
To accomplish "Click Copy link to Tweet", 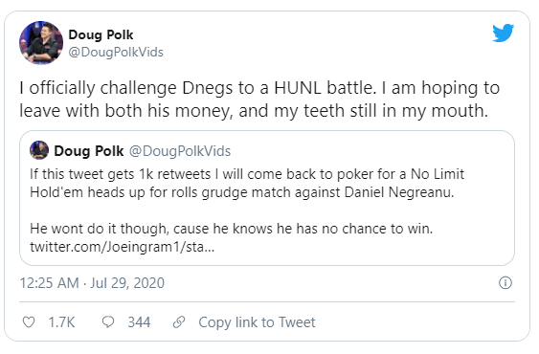I will coord(257,322).
